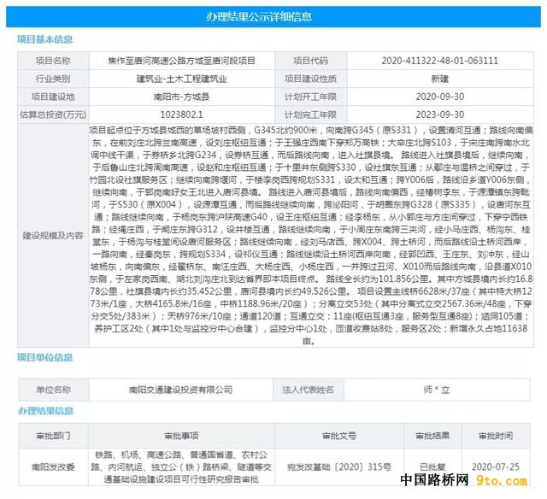Click planned start date 2020-09-30
547x499 pixels.
pyautogui.click(x=439, y=97)
